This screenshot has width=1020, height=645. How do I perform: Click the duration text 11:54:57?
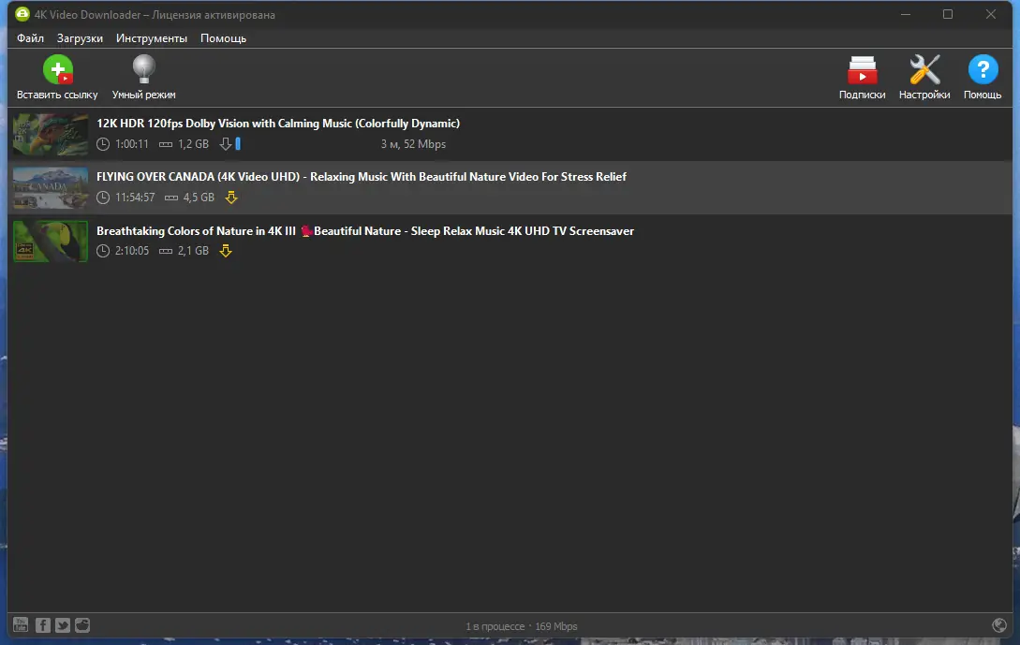click(x=135, y=198)
